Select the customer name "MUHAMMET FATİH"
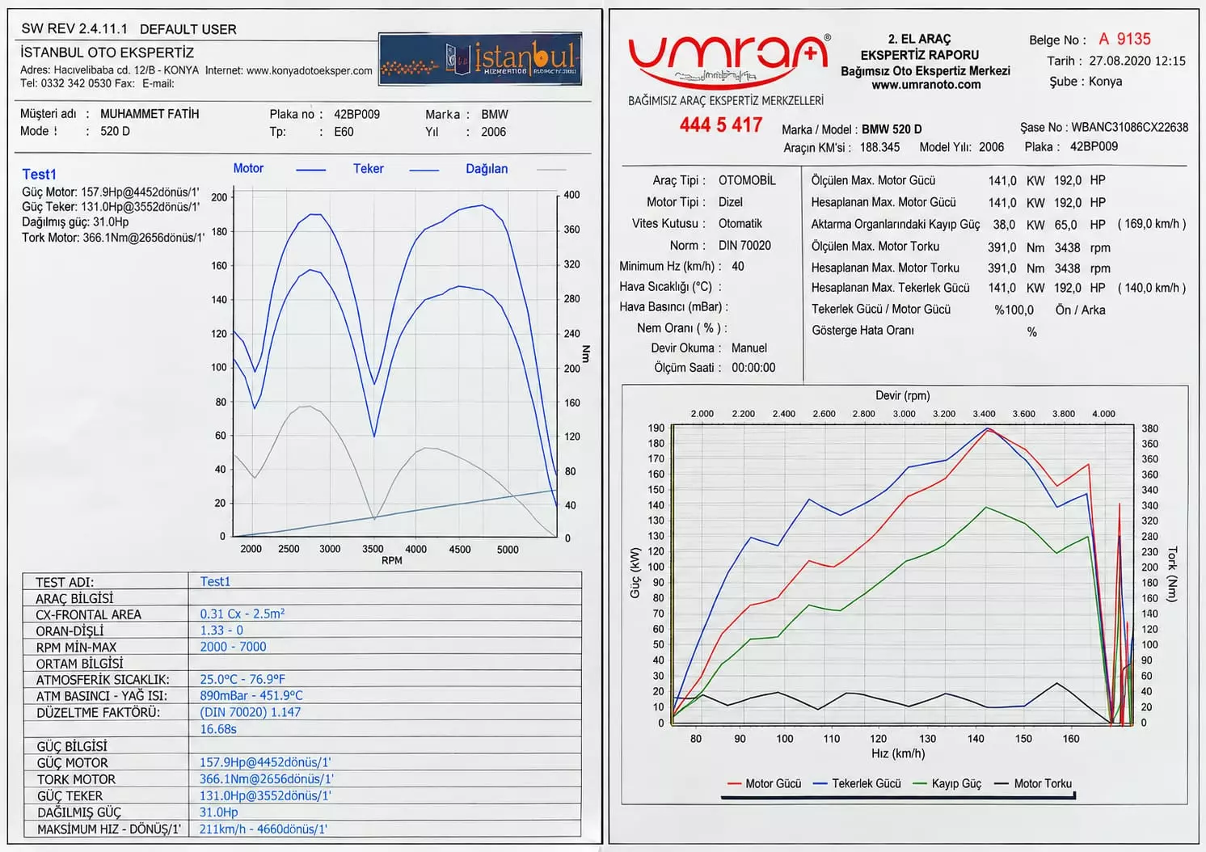 pos(150,114)
